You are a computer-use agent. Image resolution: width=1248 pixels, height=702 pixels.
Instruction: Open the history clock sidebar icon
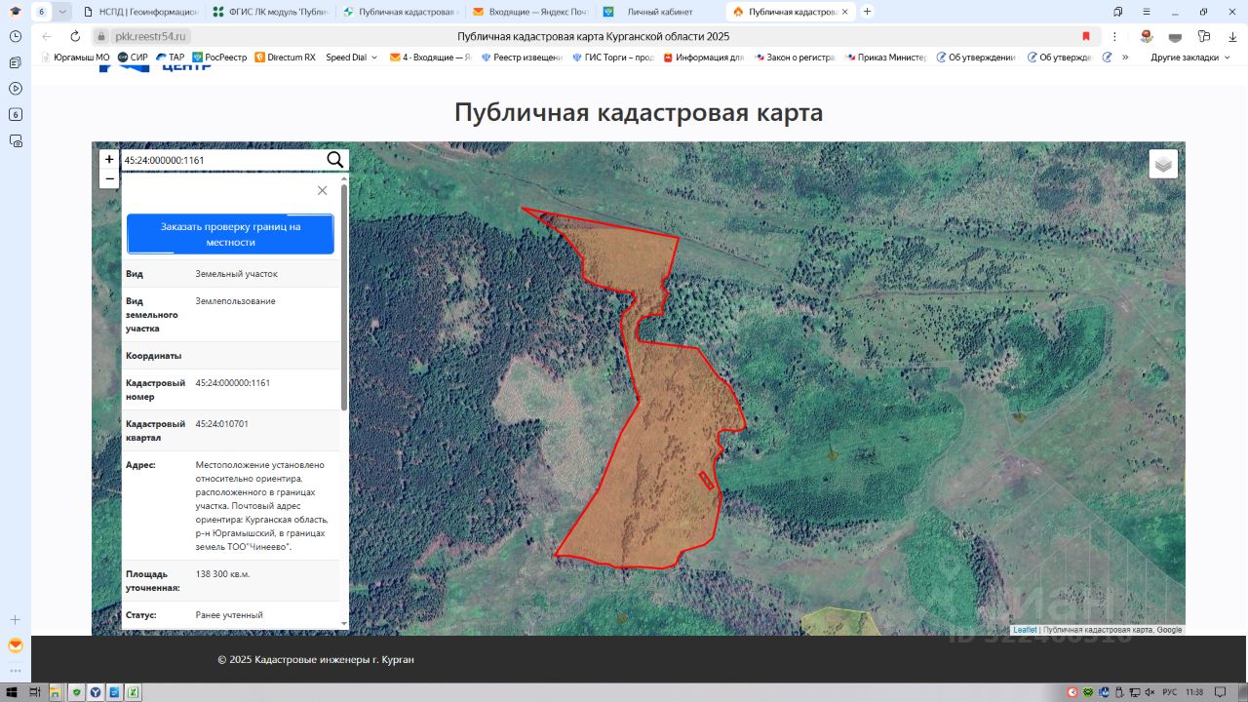click(x=16, y=36)
